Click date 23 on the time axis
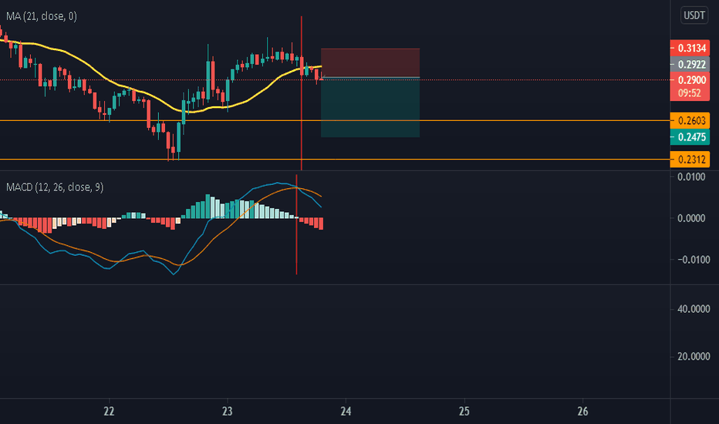 (227, 411)
